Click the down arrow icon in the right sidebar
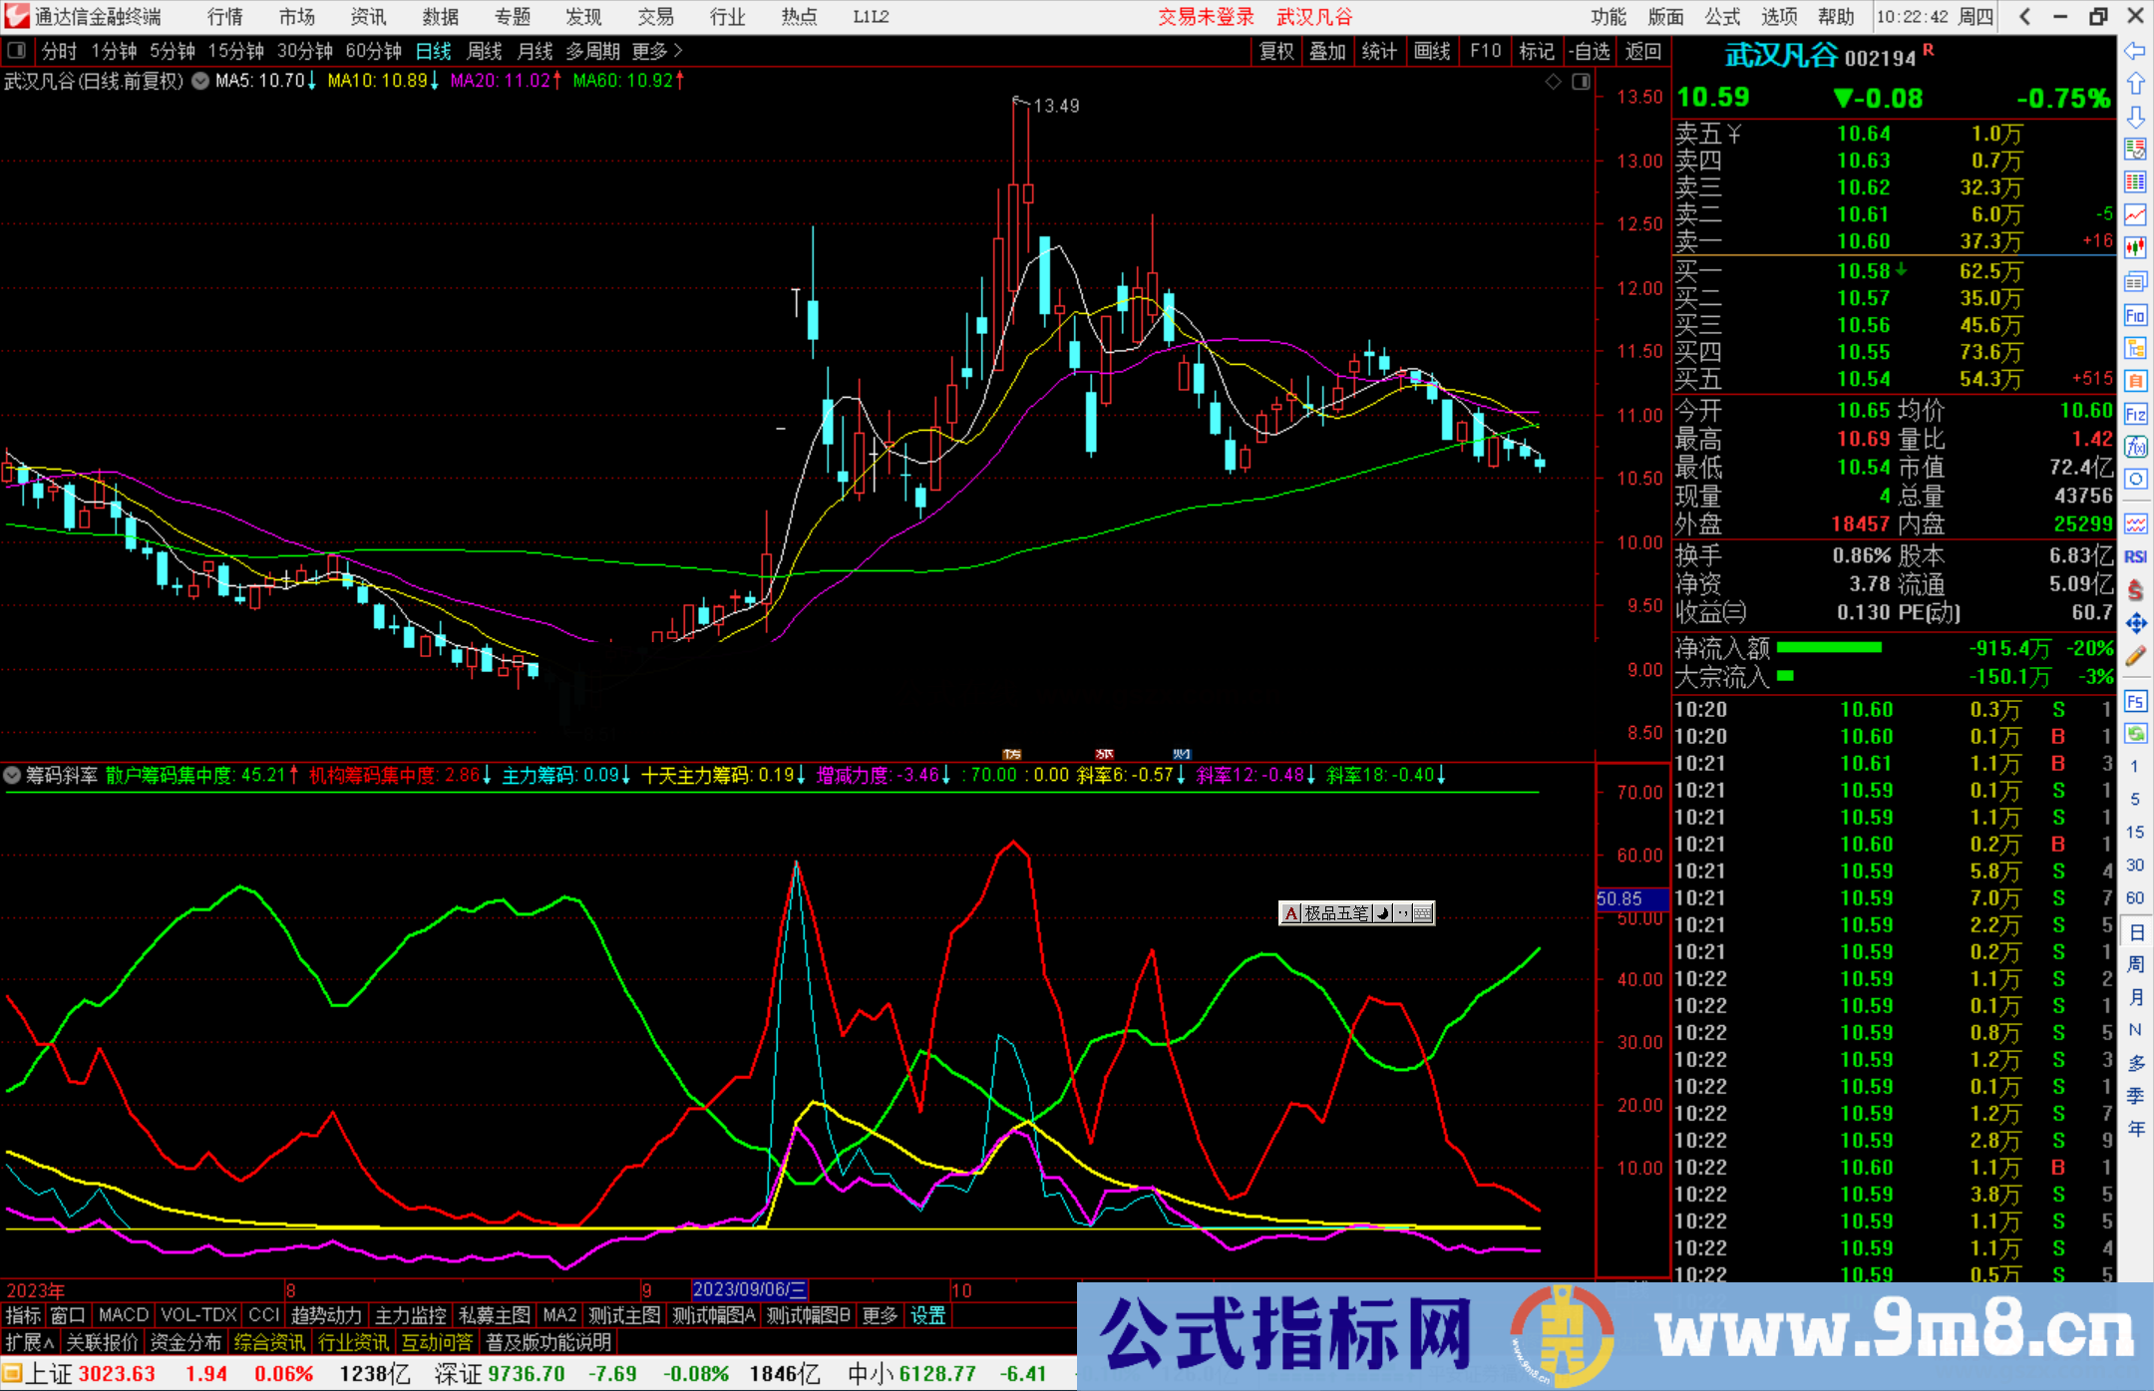Viewport: 2154px width, 1391px height. pos(2135,117)
